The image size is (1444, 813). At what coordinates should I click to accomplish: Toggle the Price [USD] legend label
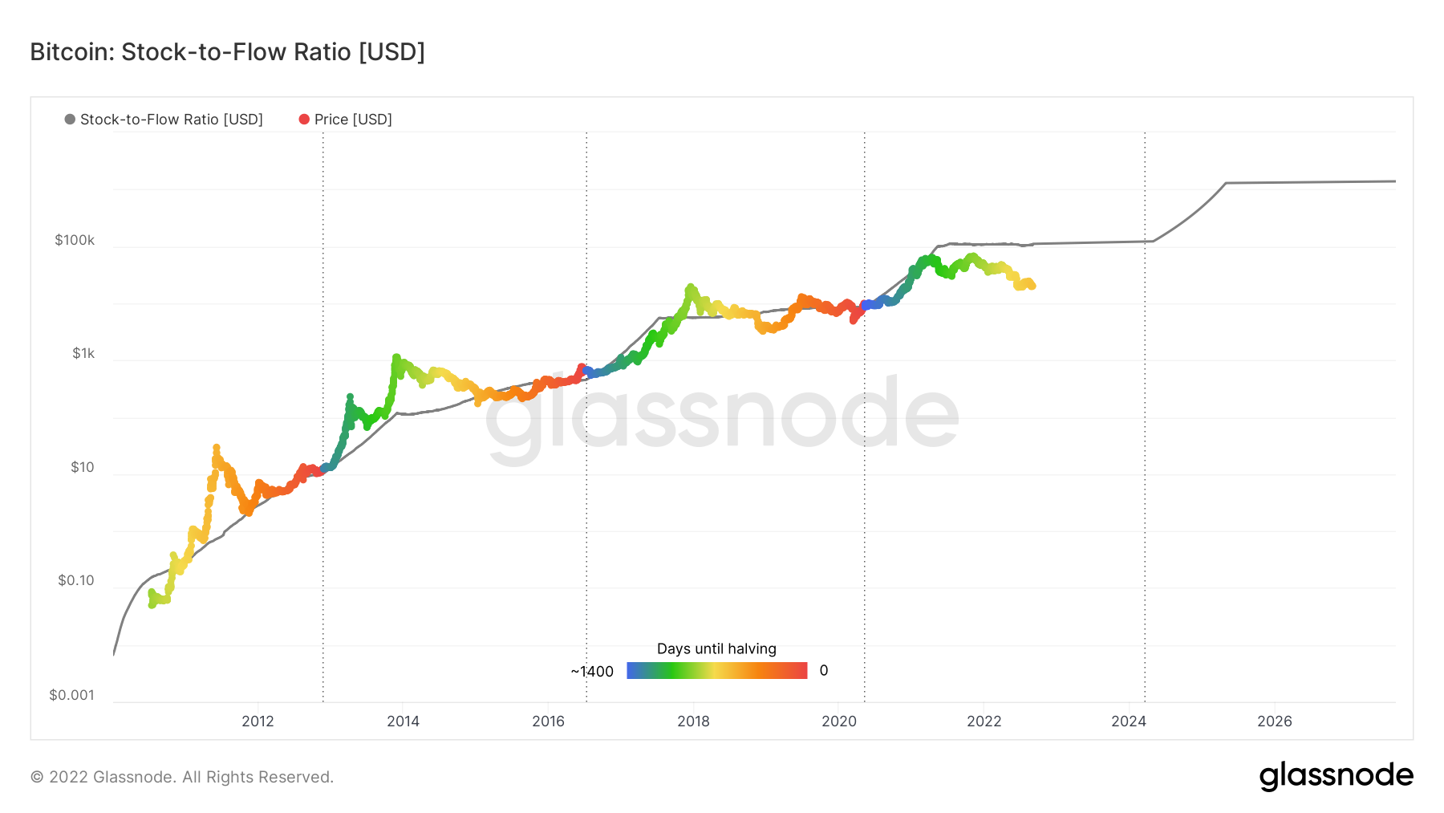pos(353,120)
